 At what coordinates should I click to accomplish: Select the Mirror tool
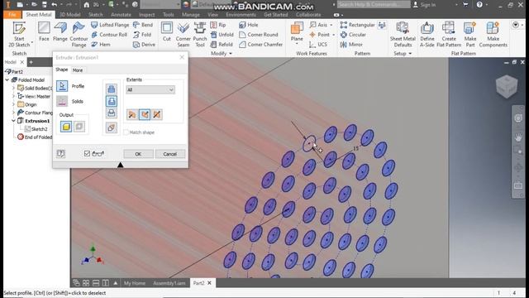[x=351, y=44]
